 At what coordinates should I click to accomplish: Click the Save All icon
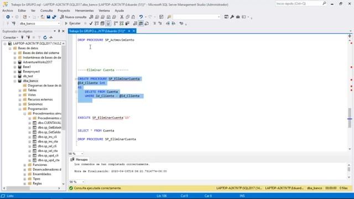coord(54,17)
